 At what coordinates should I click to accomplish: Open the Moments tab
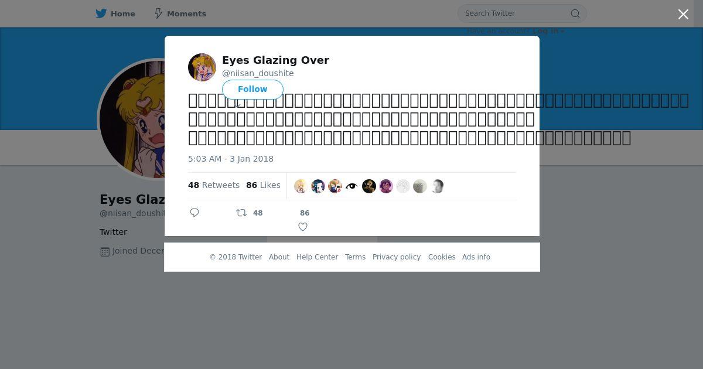(x=186, y=13)
